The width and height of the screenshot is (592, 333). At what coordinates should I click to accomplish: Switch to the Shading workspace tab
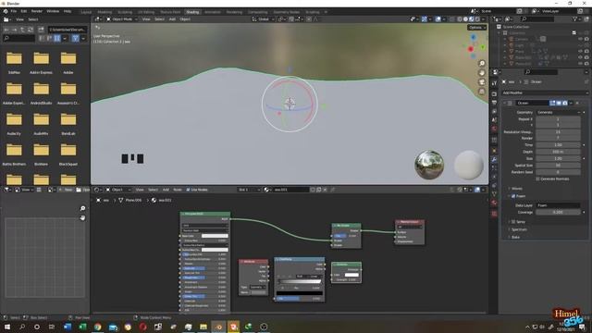pyautogui.click(x=192, y=12)
